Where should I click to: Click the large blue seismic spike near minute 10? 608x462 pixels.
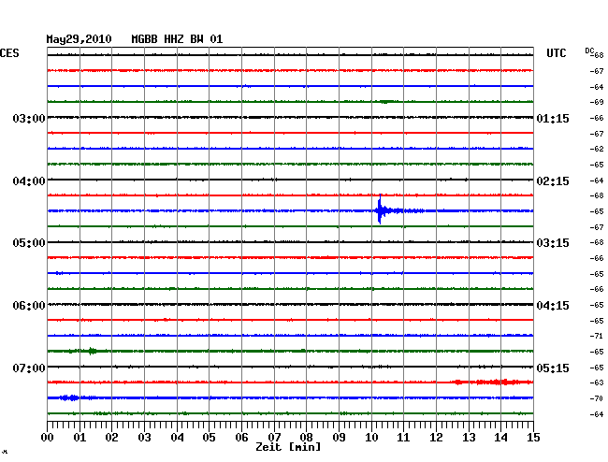[380, 209]
